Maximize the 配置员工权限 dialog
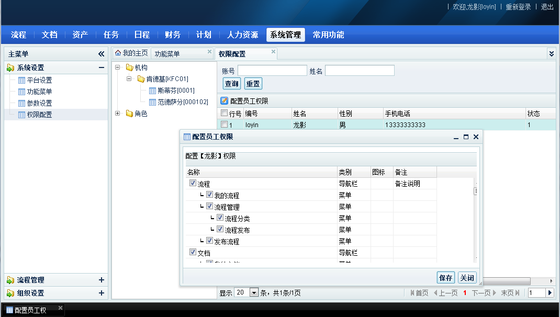This screenshot has width=560, height=317. pyautogui.click(x=466, y=137)
